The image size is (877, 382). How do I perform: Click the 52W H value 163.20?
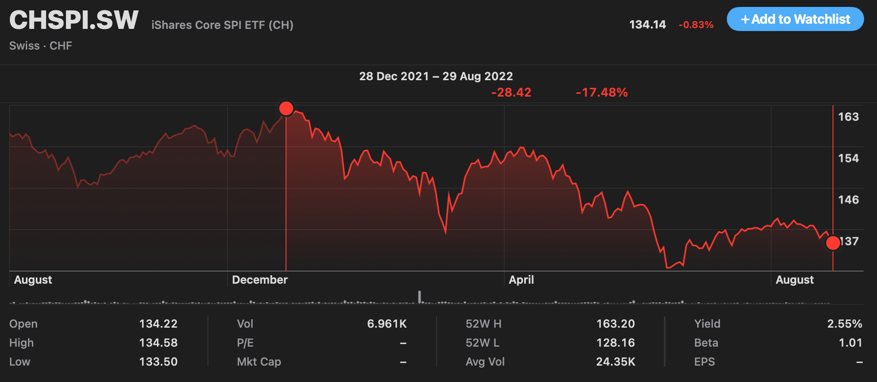point(615,324)
